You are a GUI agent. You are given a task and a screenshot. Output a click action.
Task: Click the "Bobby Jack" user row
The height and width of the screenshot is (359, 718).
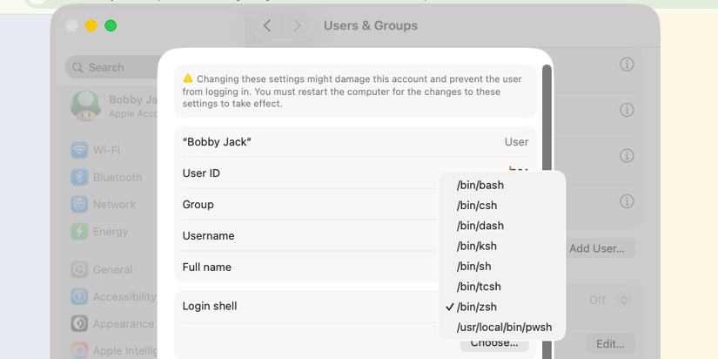tap(355, 142)
